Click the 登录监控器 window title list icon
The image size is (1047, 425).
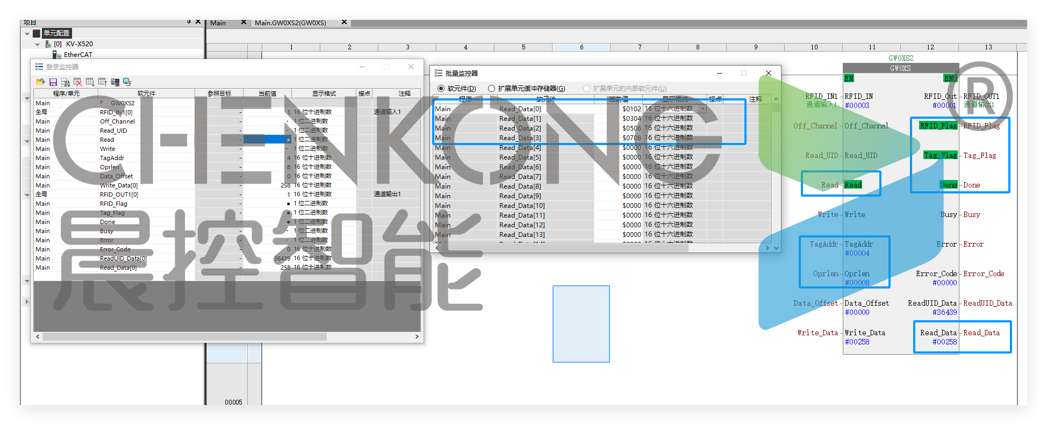point(39,67)
